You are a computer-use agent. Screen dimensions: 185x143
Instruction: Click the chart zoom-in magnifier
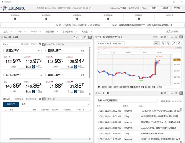point(163,43)
